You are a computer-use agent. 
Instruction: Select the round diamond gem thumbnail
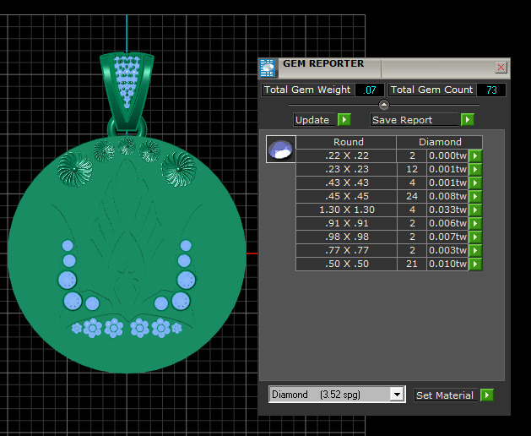(281, 150)
